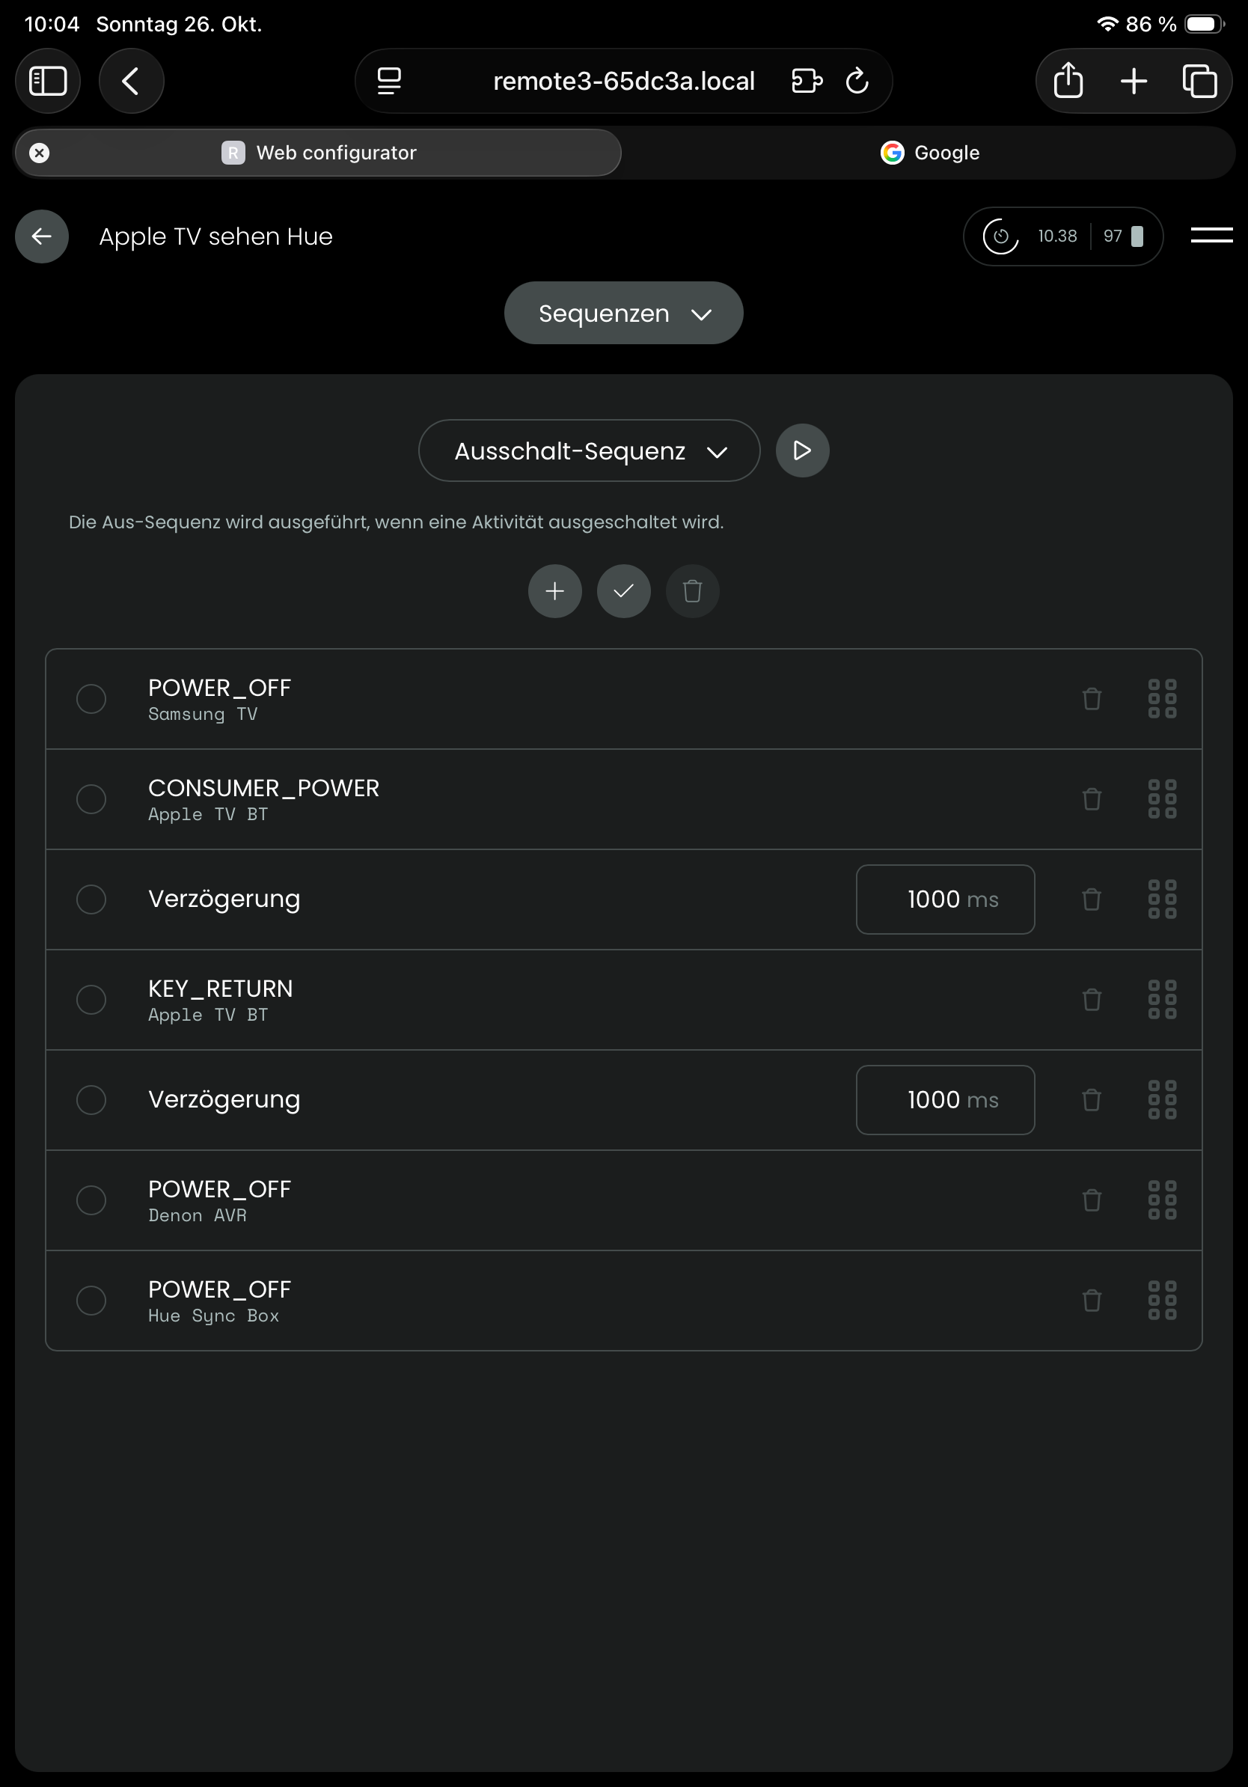
Task: Go back using the app's back arrow
Action: pos(42,236)
